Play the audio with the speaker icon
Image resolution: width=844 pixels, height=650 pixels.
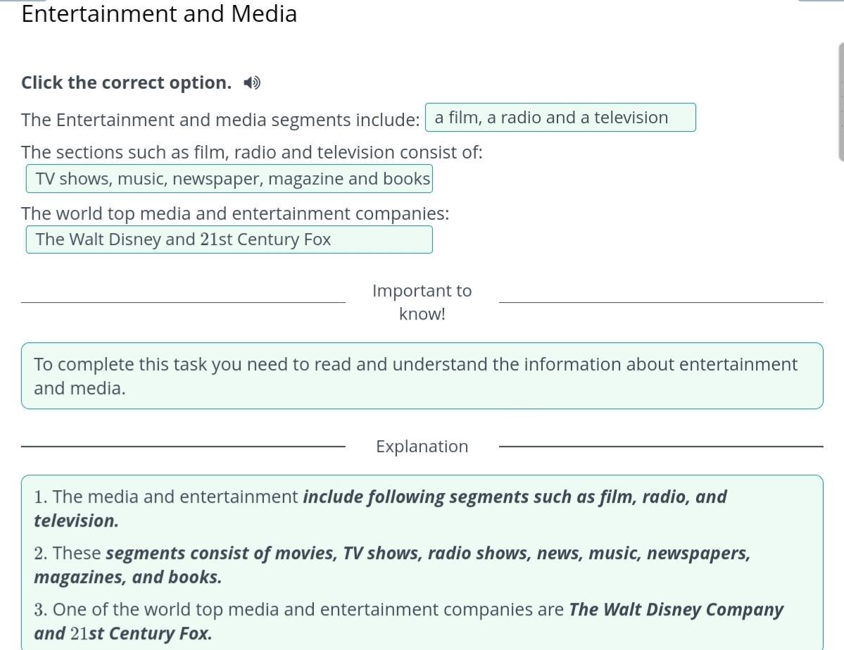251,83
